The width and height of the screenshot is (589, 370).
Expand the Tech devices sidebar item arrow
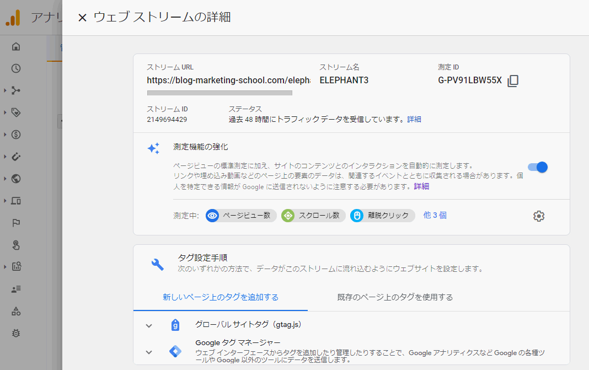(x=5, y=201)
